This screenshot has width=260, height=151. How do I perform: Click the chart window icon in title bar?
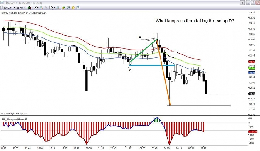pyautogui.click(x=2, y=2)
